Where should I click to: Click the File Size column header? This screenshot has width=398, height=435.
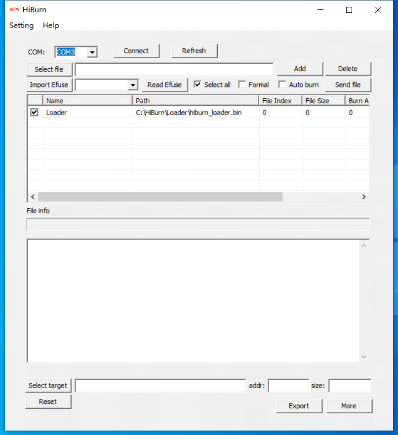[323, 101]
